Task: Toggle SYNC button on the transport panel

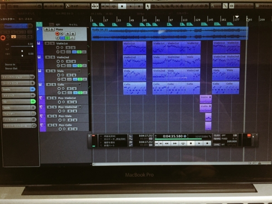Action: (217, 145)
